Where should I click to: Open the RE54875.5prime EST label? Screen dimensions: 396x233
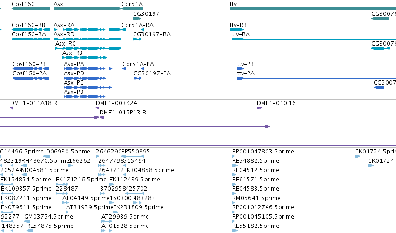click(x=50, y=226)
